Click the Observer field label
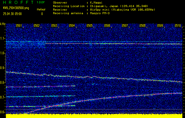185x118 pixels. (60, 3)
